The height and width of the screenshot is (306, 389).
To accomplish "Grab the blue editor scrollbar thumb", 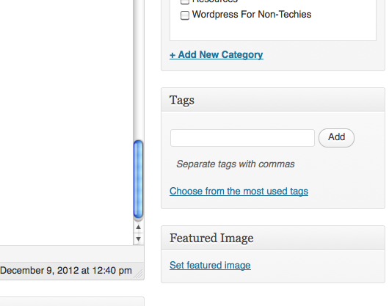I will [x=138, y=179].
